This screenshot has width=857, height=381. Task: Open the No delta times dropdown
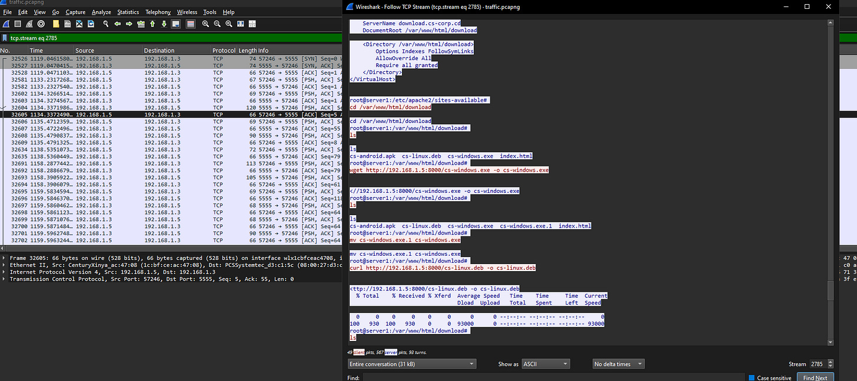[618, 364]
